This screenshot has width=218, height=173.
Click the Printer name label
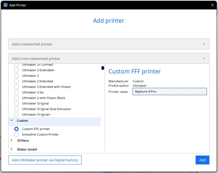point(118,92)
